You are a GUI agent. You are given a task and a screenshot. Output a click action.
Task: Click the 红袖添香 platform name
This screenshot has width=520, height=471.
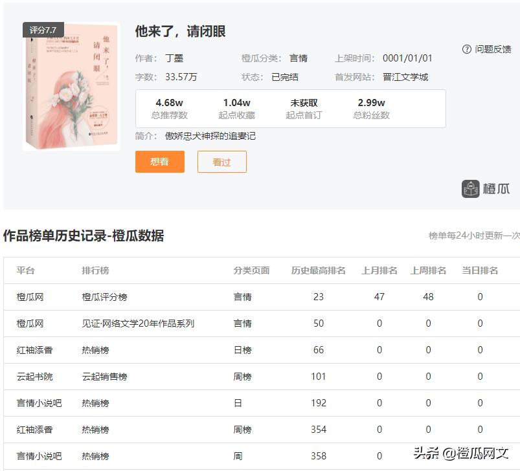34,349
